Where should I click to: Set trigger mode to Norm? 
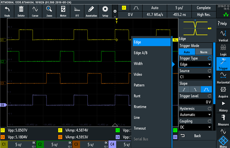pyautogui.click(x=204, y=52)
